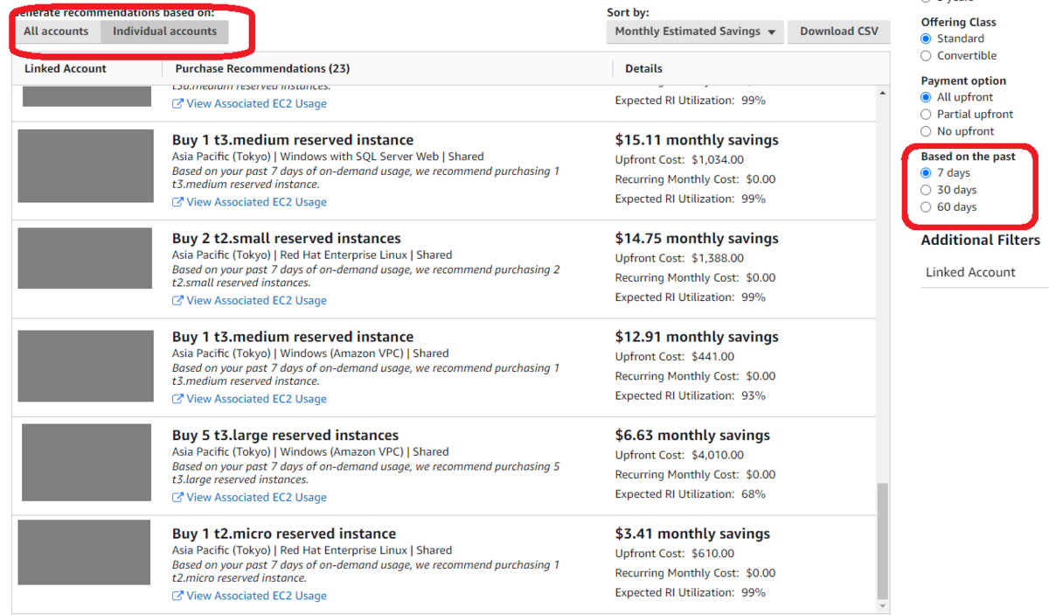Click the '$15.11 monthly savings' value
This screenshot has height=615, width=1049.
[x=697, y=140]
